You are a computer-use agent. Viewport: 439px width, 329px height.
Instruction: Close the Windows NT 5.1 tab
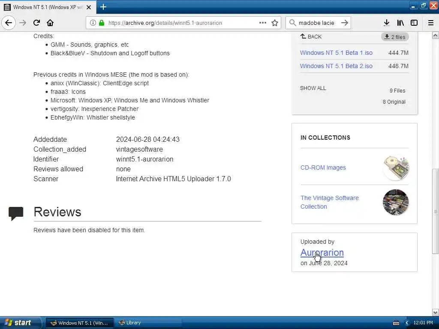(x=89, y=7)
